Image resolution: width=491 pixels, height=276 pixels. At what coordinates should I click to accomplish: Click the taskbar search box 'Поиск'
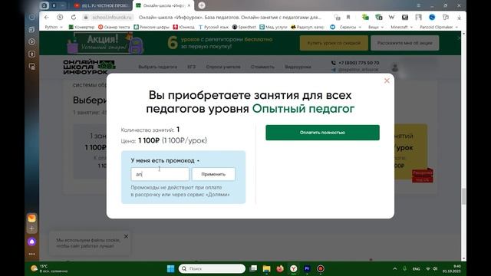click(x=212, y=268)
